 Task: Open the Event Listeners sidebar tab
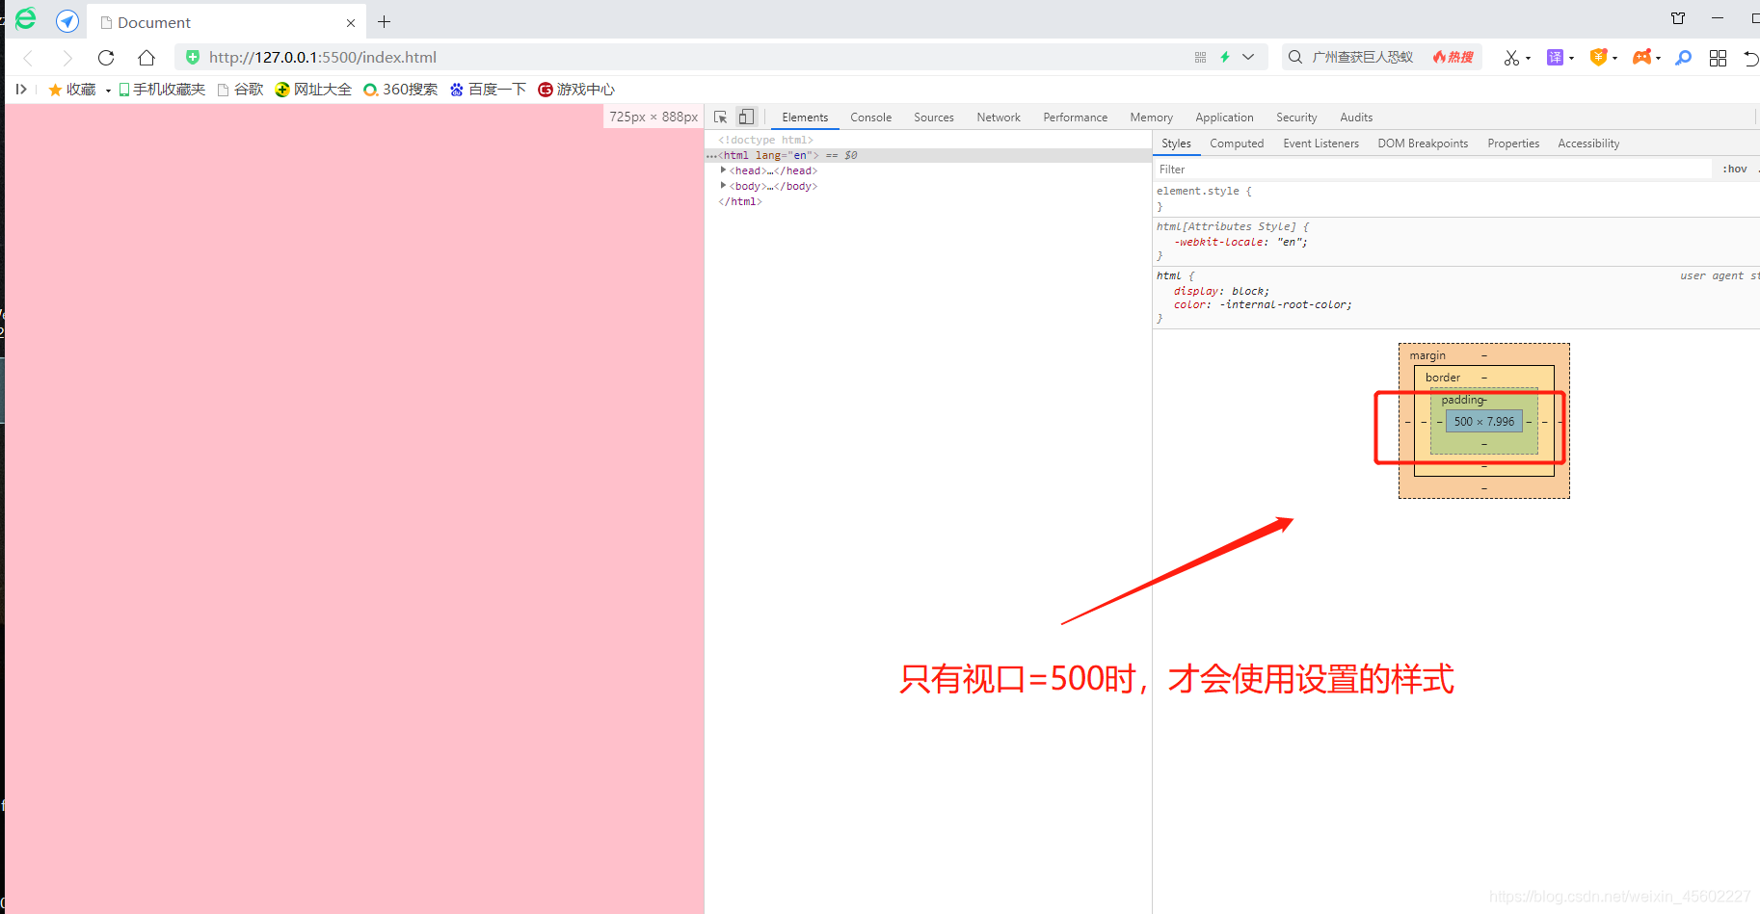[1320, 144]
